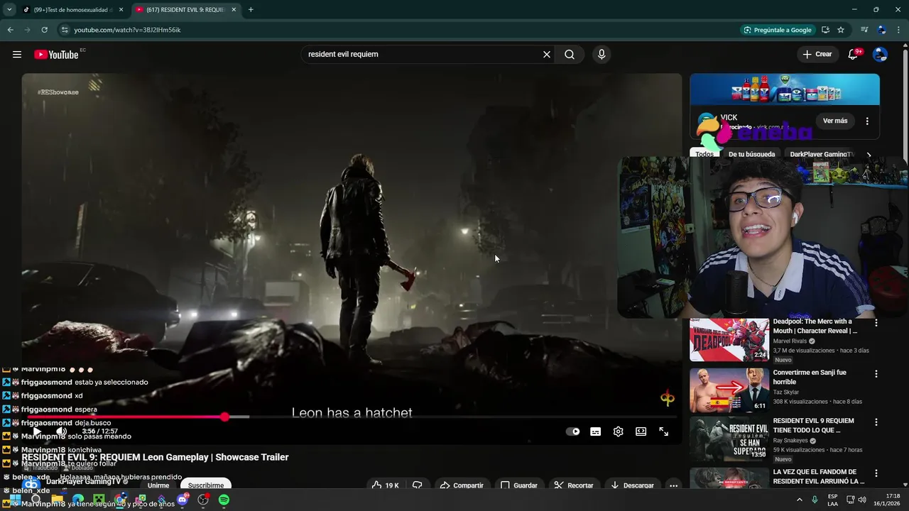Open the YouTube guide hamburger menu
Viewport: 909px width, 511px height.
(17, 55)
